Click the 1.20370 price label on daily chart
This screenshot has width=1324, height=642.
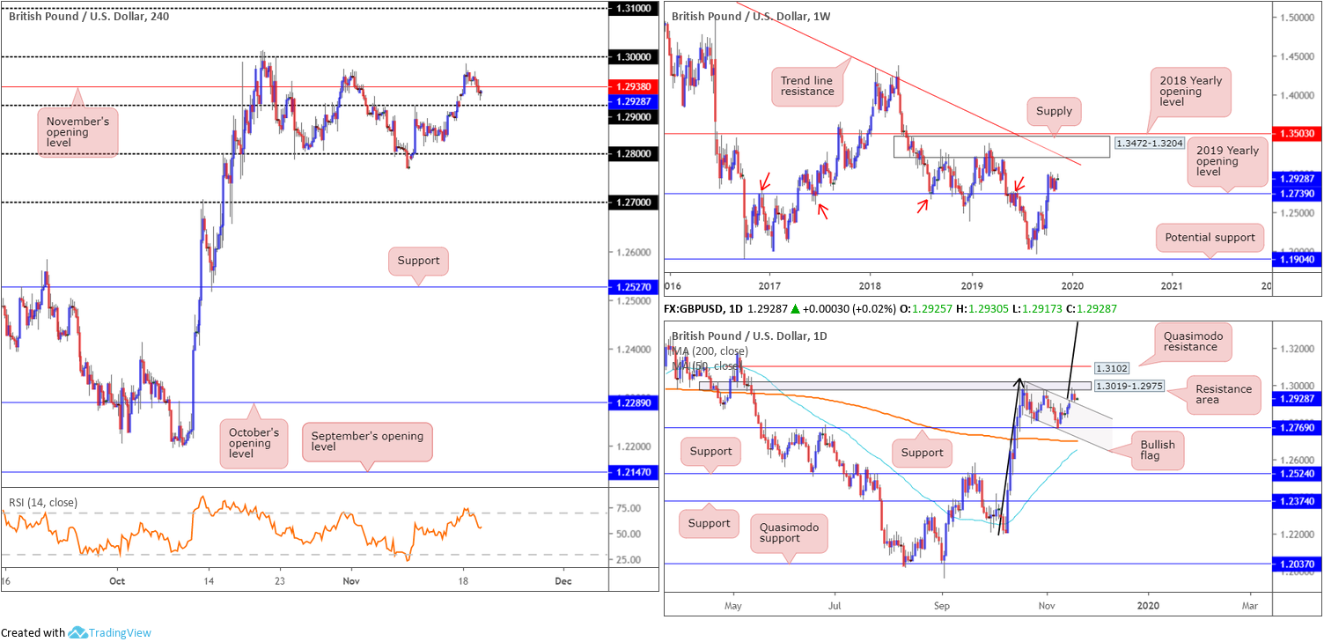1297,565
